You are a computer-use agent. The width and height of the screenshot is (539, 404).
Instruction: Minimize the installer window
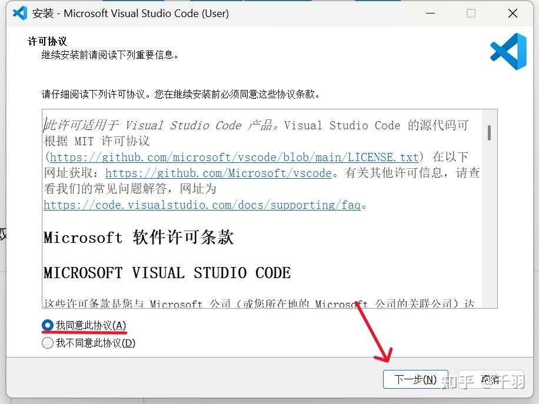(430, 13)
